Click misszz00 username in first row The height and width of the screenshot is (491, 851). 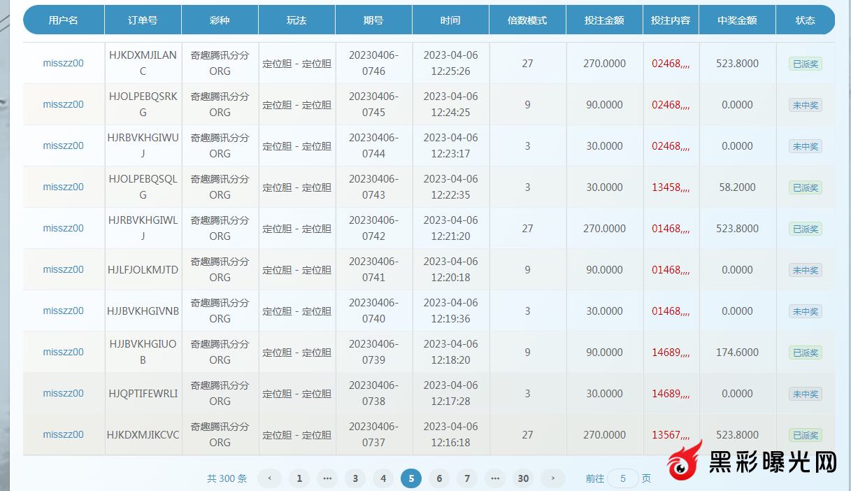click(x=63, y=63)
